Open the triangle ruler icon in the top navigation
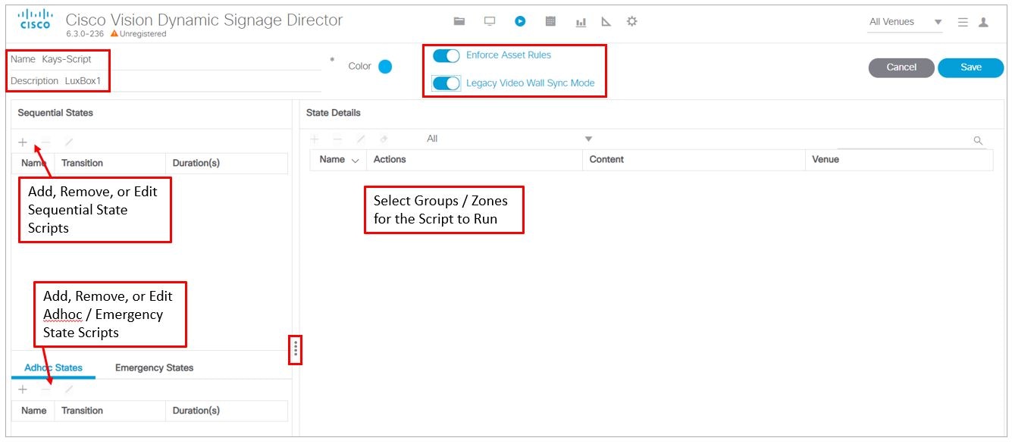This screenshot has height=444, width=1012. [606, 21]
